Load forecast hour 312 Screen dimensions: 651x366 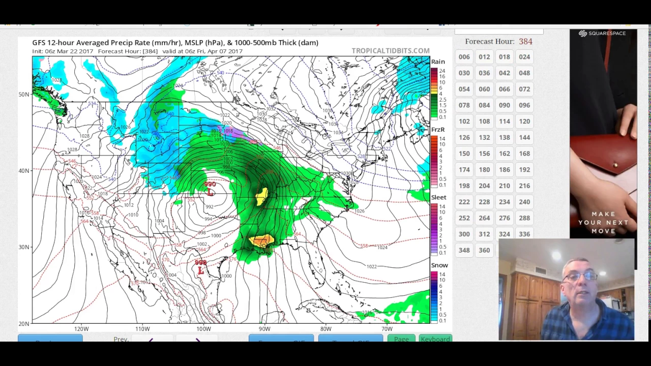click(x=484, y=234)
